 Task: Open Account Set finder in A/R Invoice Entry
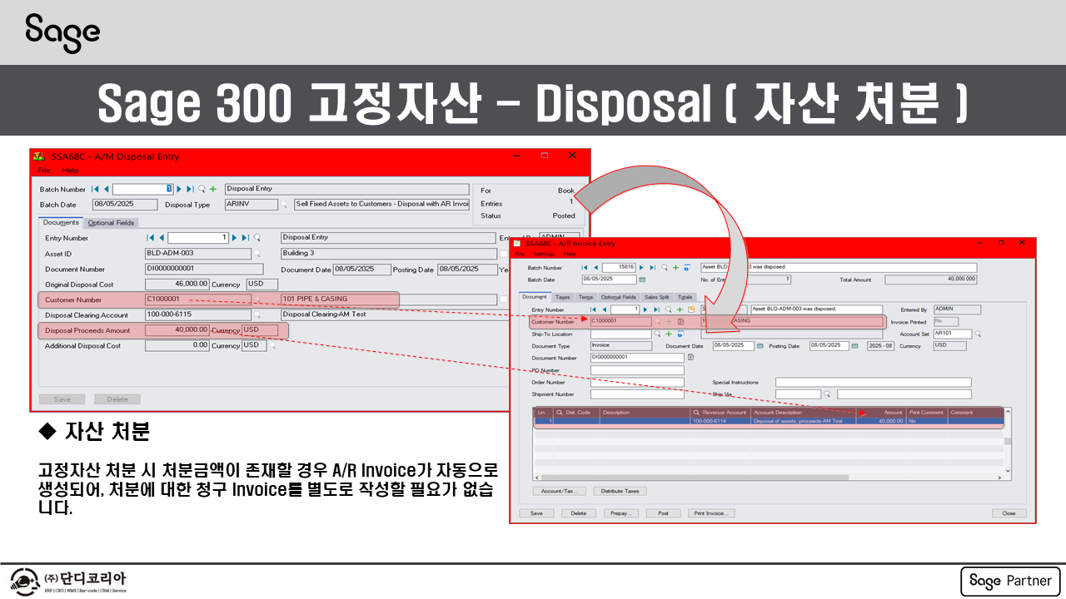tap(978, 334)
